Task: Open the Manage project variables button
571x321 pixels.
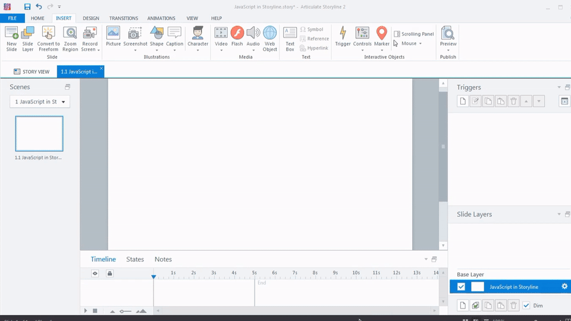Action: coord(564,101)
